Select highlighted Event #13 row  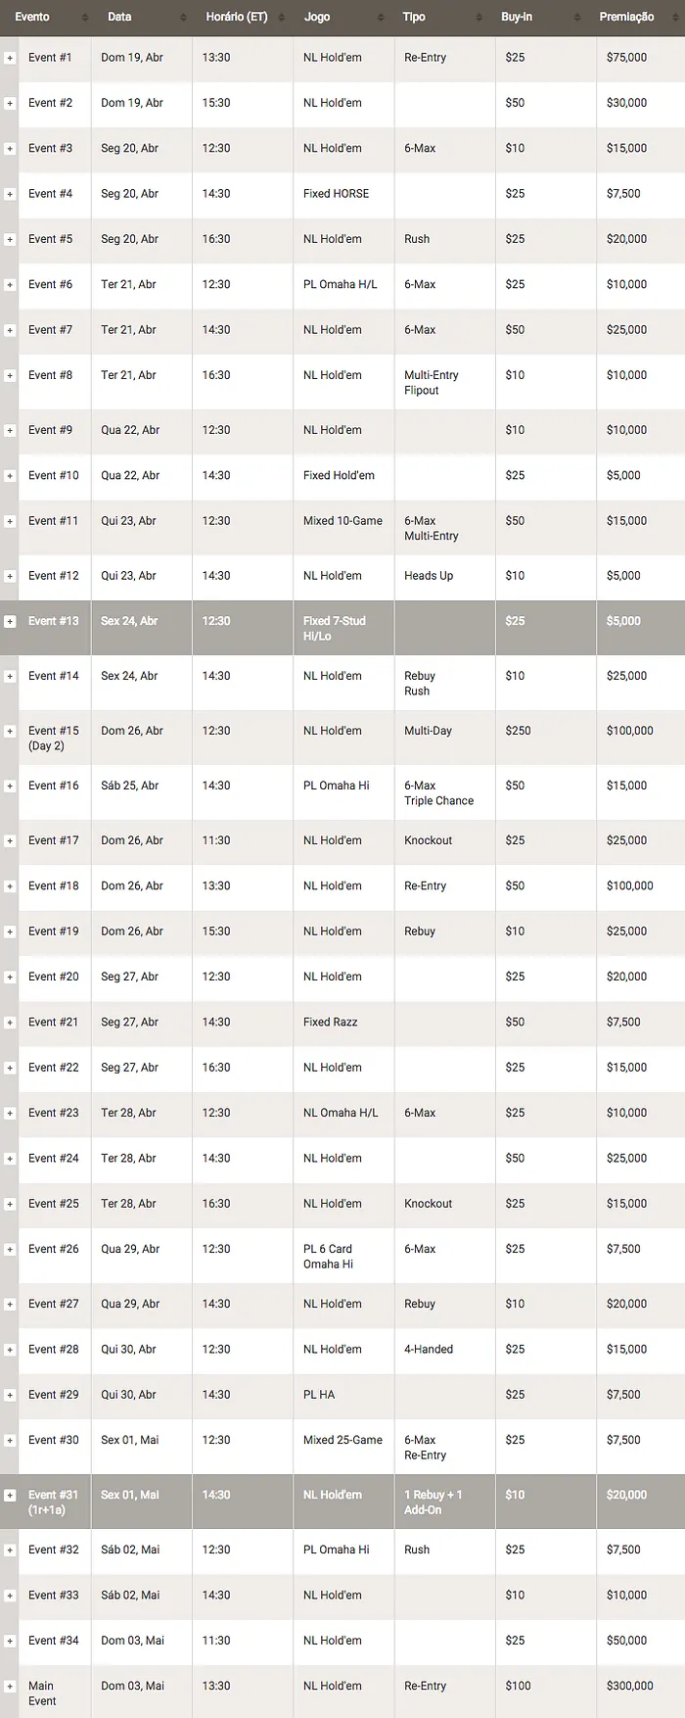[x=342, y=628]
